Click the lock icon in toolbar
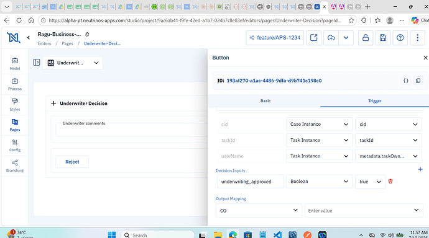 click(366, 38)
